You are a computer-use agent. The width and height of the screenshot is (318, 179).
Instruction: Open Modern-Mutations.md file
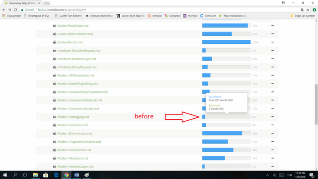point(73,158)
